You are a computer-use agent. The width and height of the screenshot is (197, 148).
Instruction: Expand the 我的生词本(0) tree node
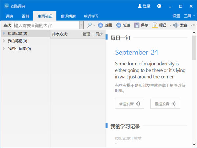point(4,49)
